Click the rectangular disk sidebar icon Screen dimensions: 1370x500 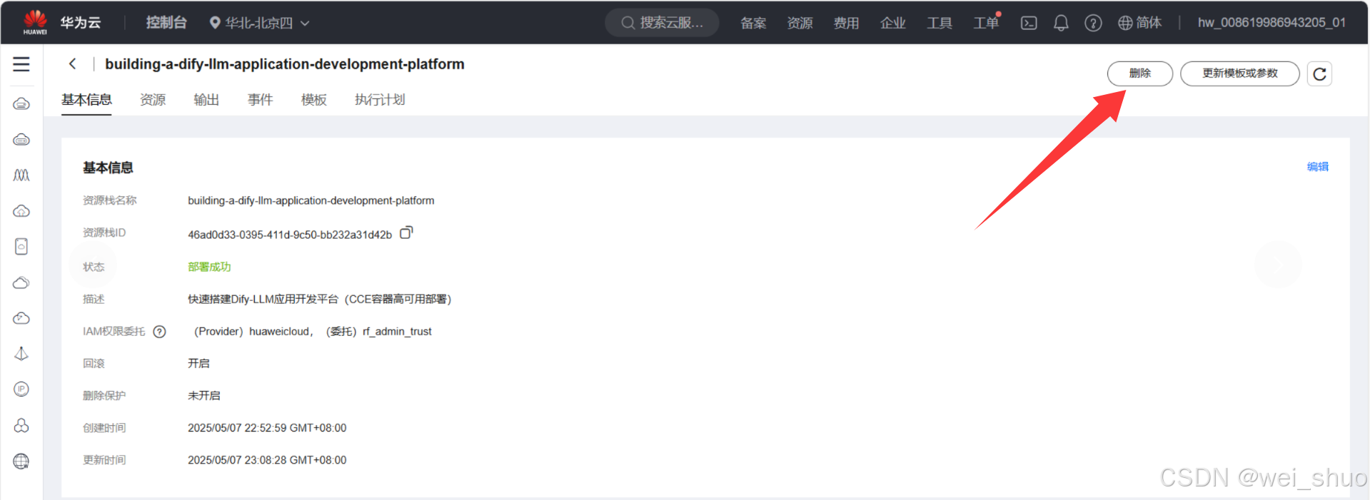[21, 247]
